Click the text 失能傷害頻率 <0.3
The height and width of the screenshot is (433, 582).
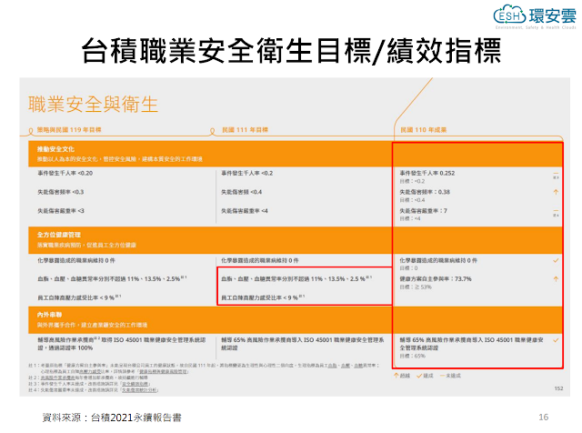pyautogui.click(x=61, y=192)
